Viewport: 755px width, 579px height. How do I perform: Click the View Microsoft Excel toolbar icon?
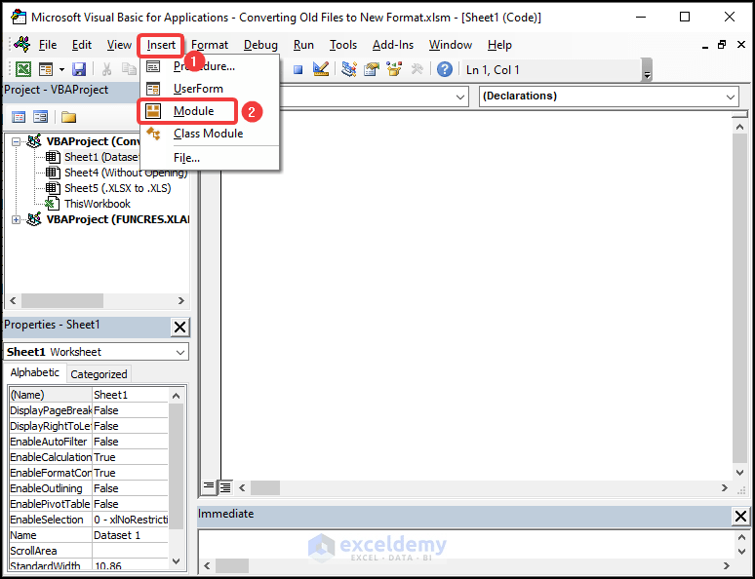click(x=23, y=70)
